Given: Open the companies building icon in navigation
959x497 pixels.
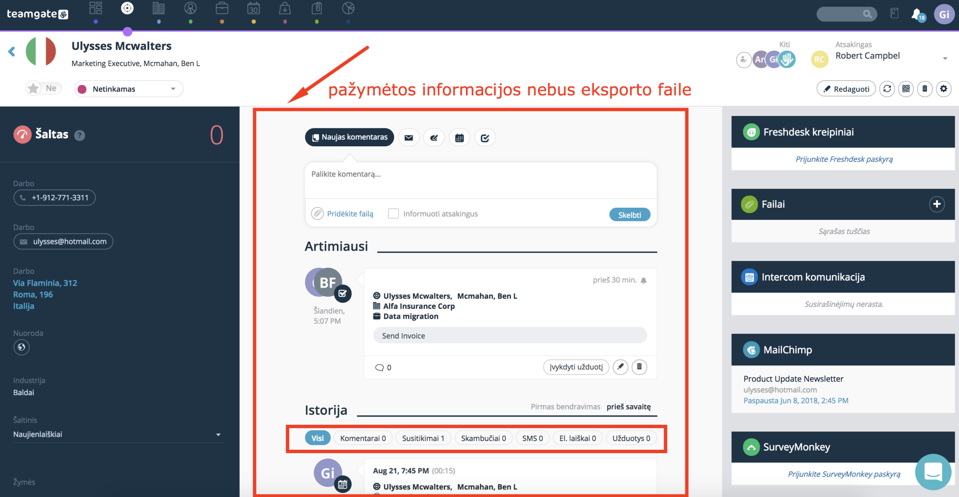Looking at the screenshot, I should [x=159, y=8].
